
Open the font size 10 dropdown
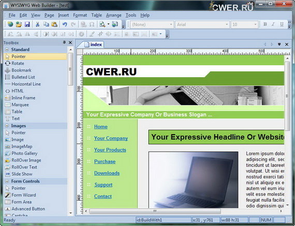click(x=255, y=24)
